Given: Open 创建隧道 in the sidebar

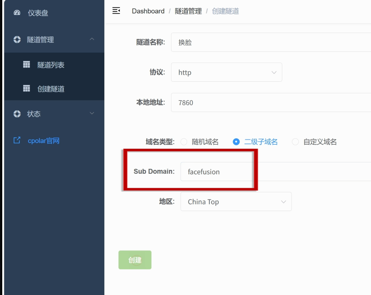Looking at the screenshot, I should 54,88.
